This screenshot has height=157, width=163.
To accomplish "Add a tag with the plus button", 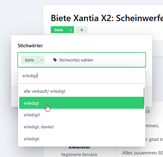I will [x=82, y=30].
